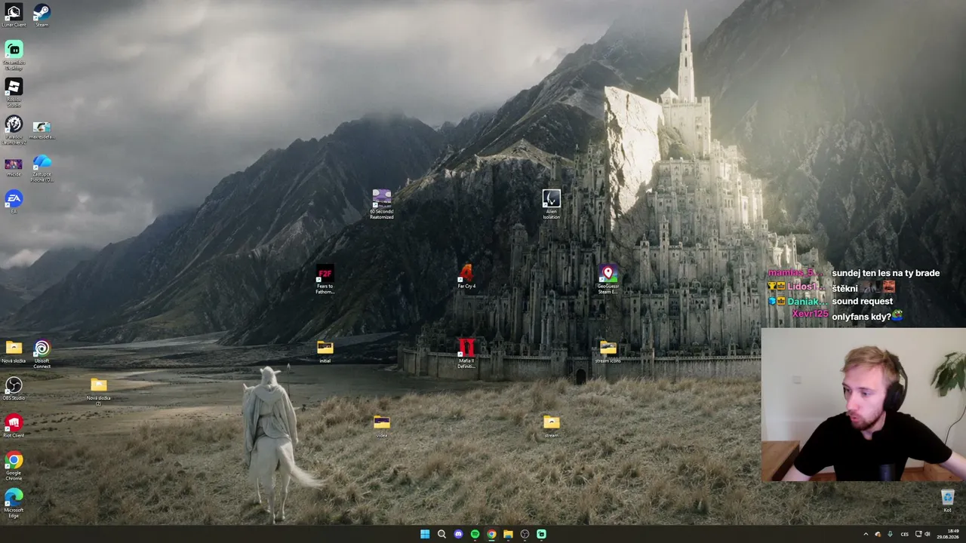Image resolution: width=966 pixels, height=543 pixels.
Task: Click the Paradox Launcher v2 shortcut
Action: (14, 129)
